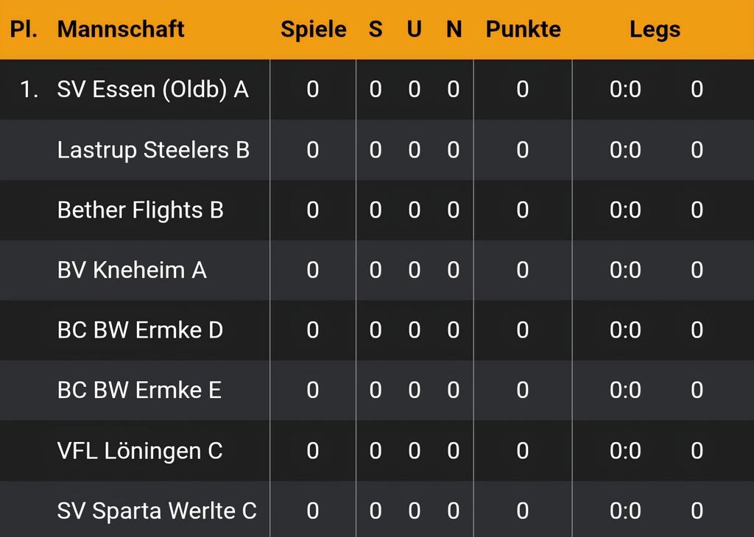Click the U (draws) column header
The height and width of the screenshot is (537, 754).
[x=414, y=29]
